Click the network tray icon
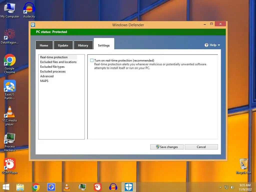The width and height of the screenshot is (256, 192). pyautogui.click(x=226, y=187)
